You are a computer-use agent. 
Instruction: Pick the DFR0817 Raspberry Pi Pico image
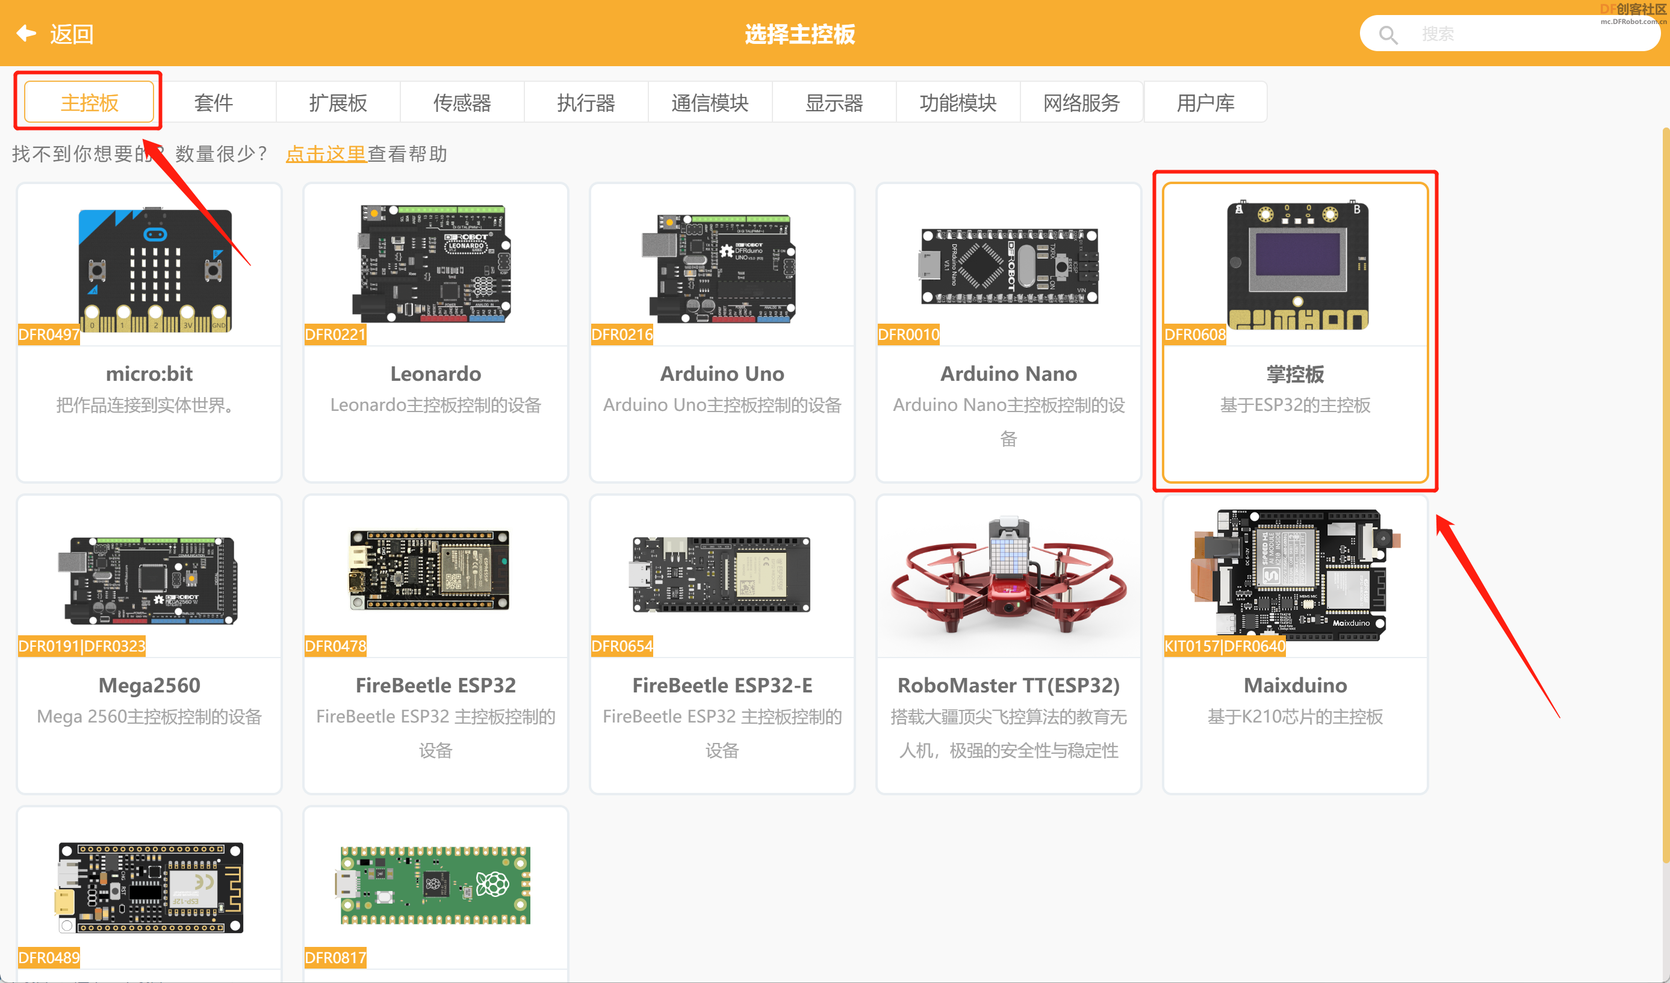coord(432,886)
